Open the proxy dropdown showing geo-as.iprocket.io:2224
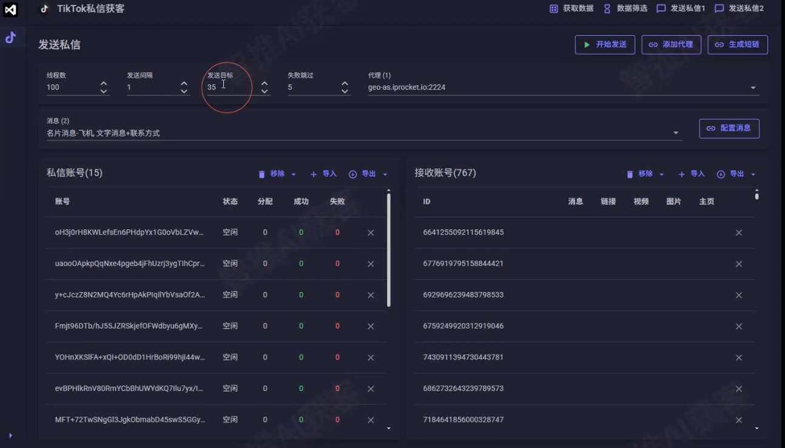Image resolution: width=785 pixels, height=448 pixels. (x=753, y=87)
